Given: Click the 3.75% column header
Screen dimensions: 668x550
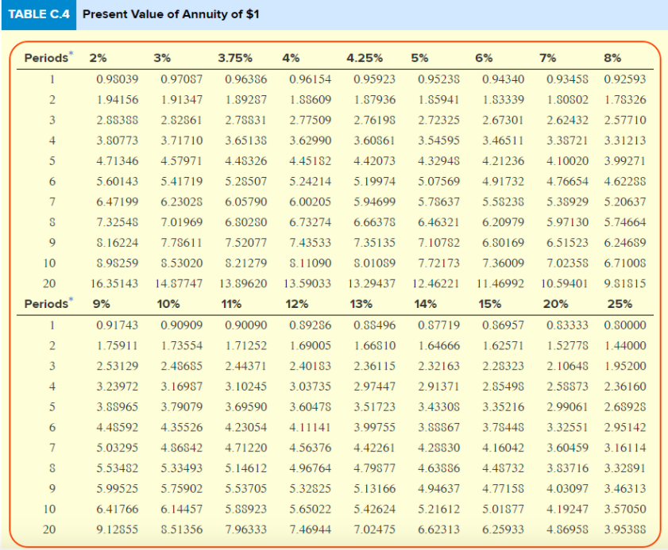Looking at the screenshot, I should click(x=235, y=58).
